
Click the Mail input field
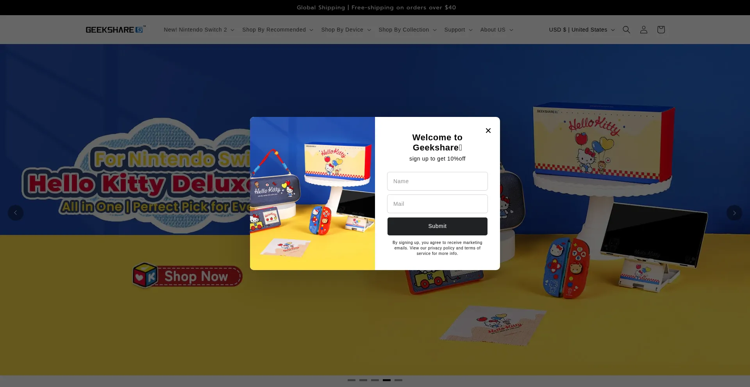pyautogui.click(x=437, y=204)
